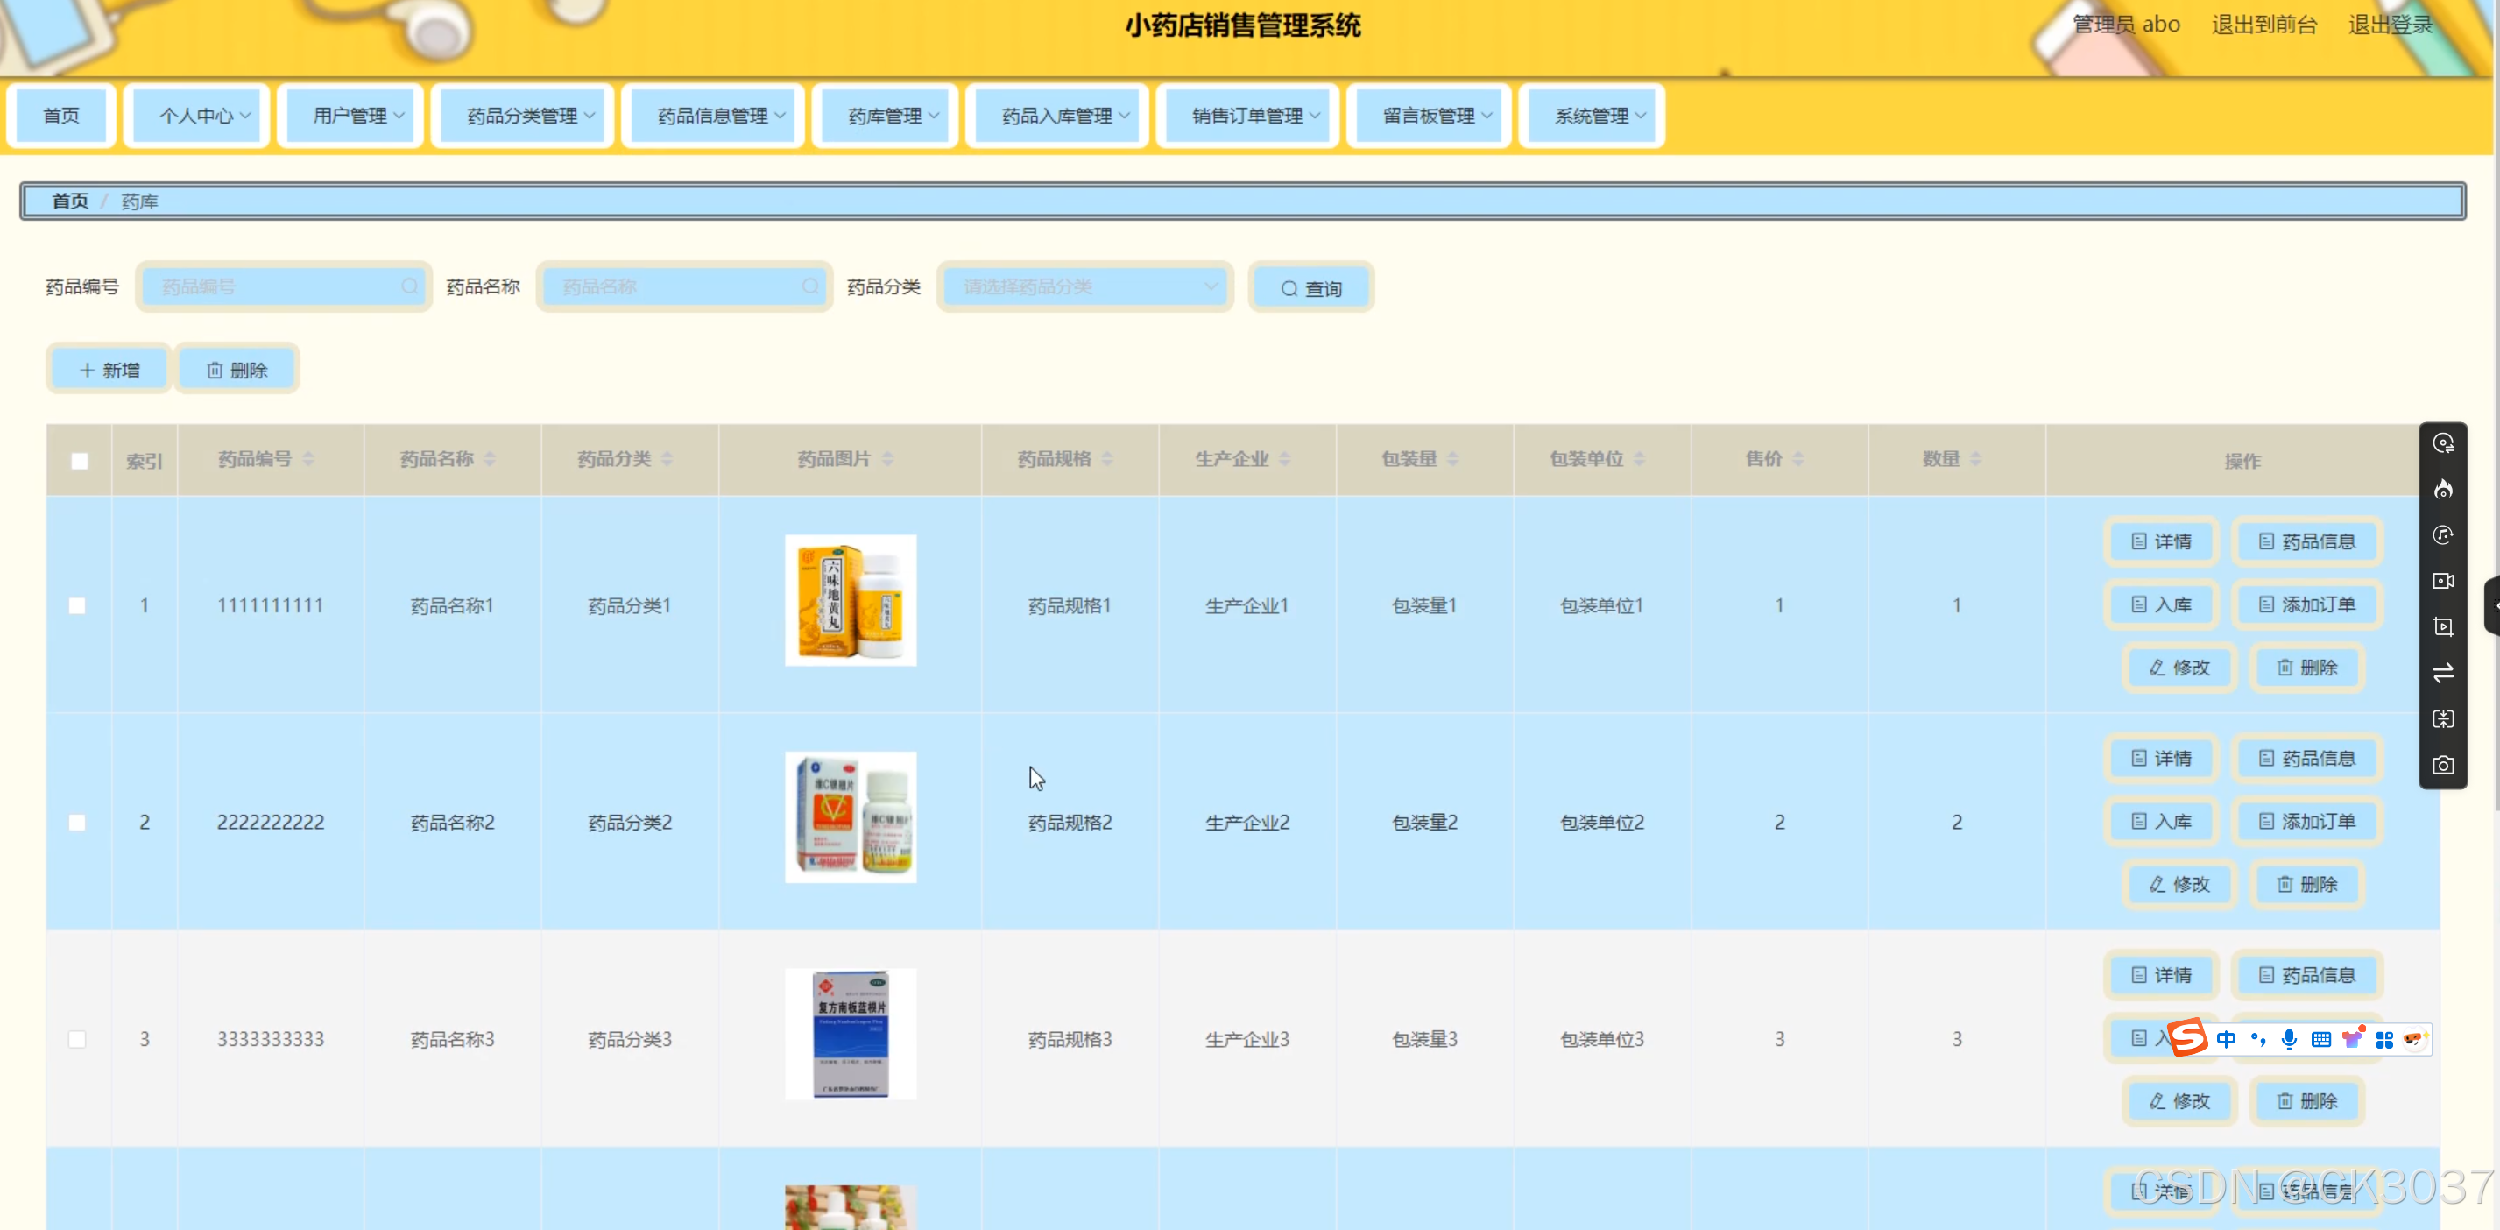2500x1230 pixels.
Task: Go to the 首页 navigation tab
Action: pyautogui.click(x=61, y=116)
